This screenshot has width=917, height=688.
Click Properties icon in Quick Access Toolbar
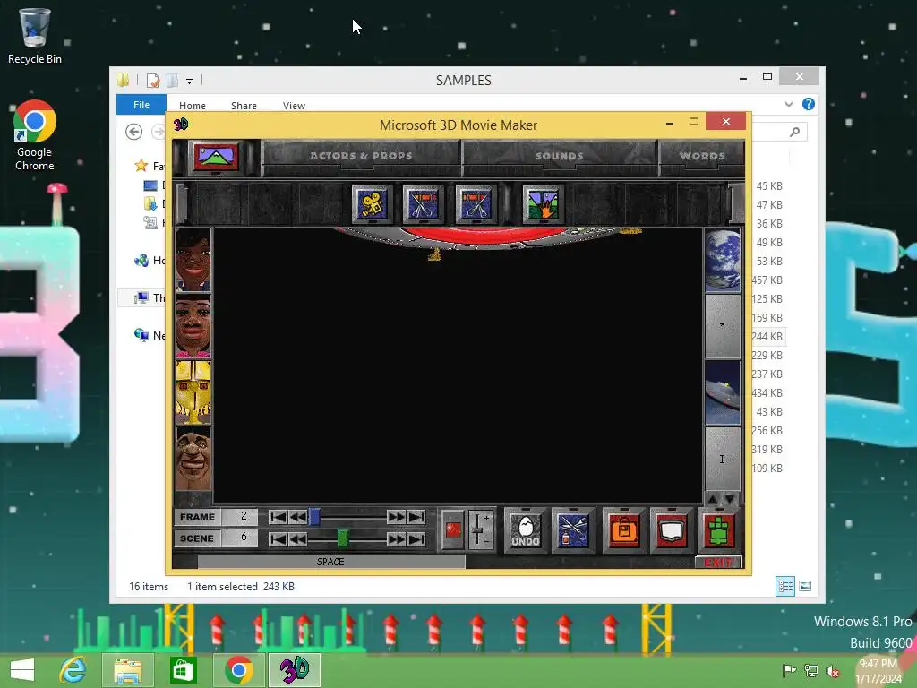coord(153,81)
